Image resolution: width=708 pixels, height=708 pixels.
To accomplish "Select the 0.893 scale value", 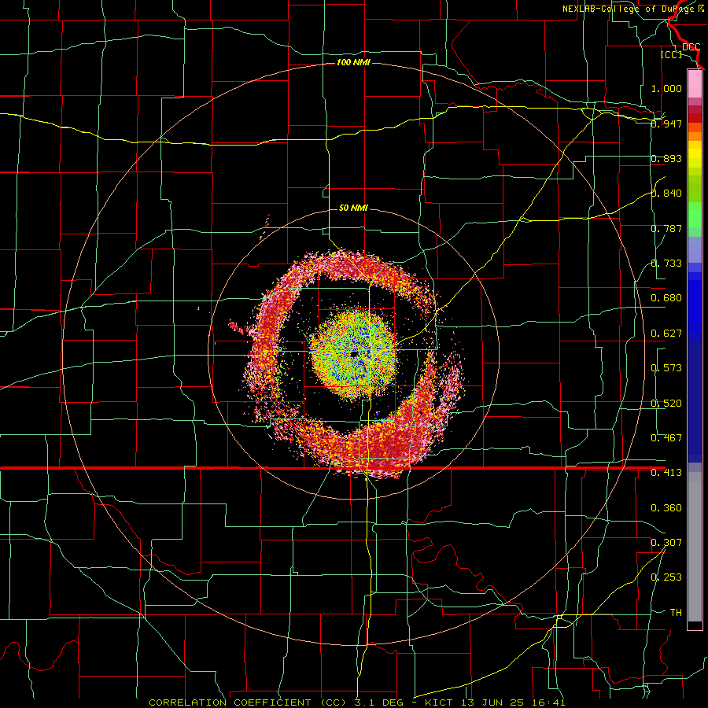I will tap(666, 158).
